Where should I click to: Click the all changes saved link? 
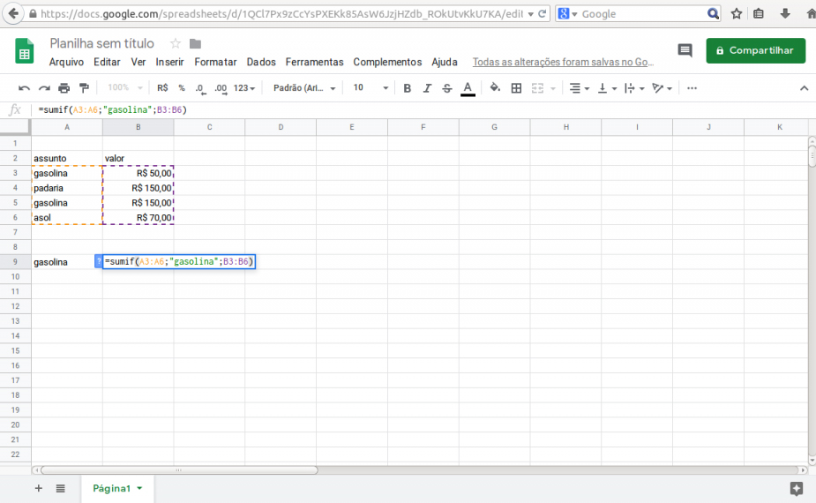click(x=563, y=63)
